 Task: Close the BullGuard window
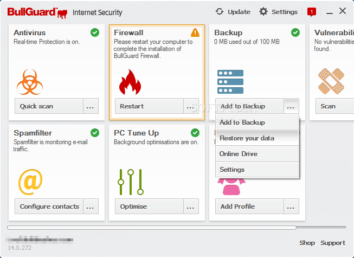coord(343,11)
